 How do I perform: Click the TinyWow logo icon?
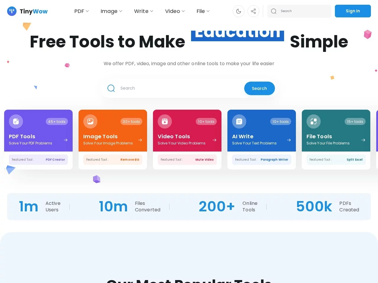point(12,11)
